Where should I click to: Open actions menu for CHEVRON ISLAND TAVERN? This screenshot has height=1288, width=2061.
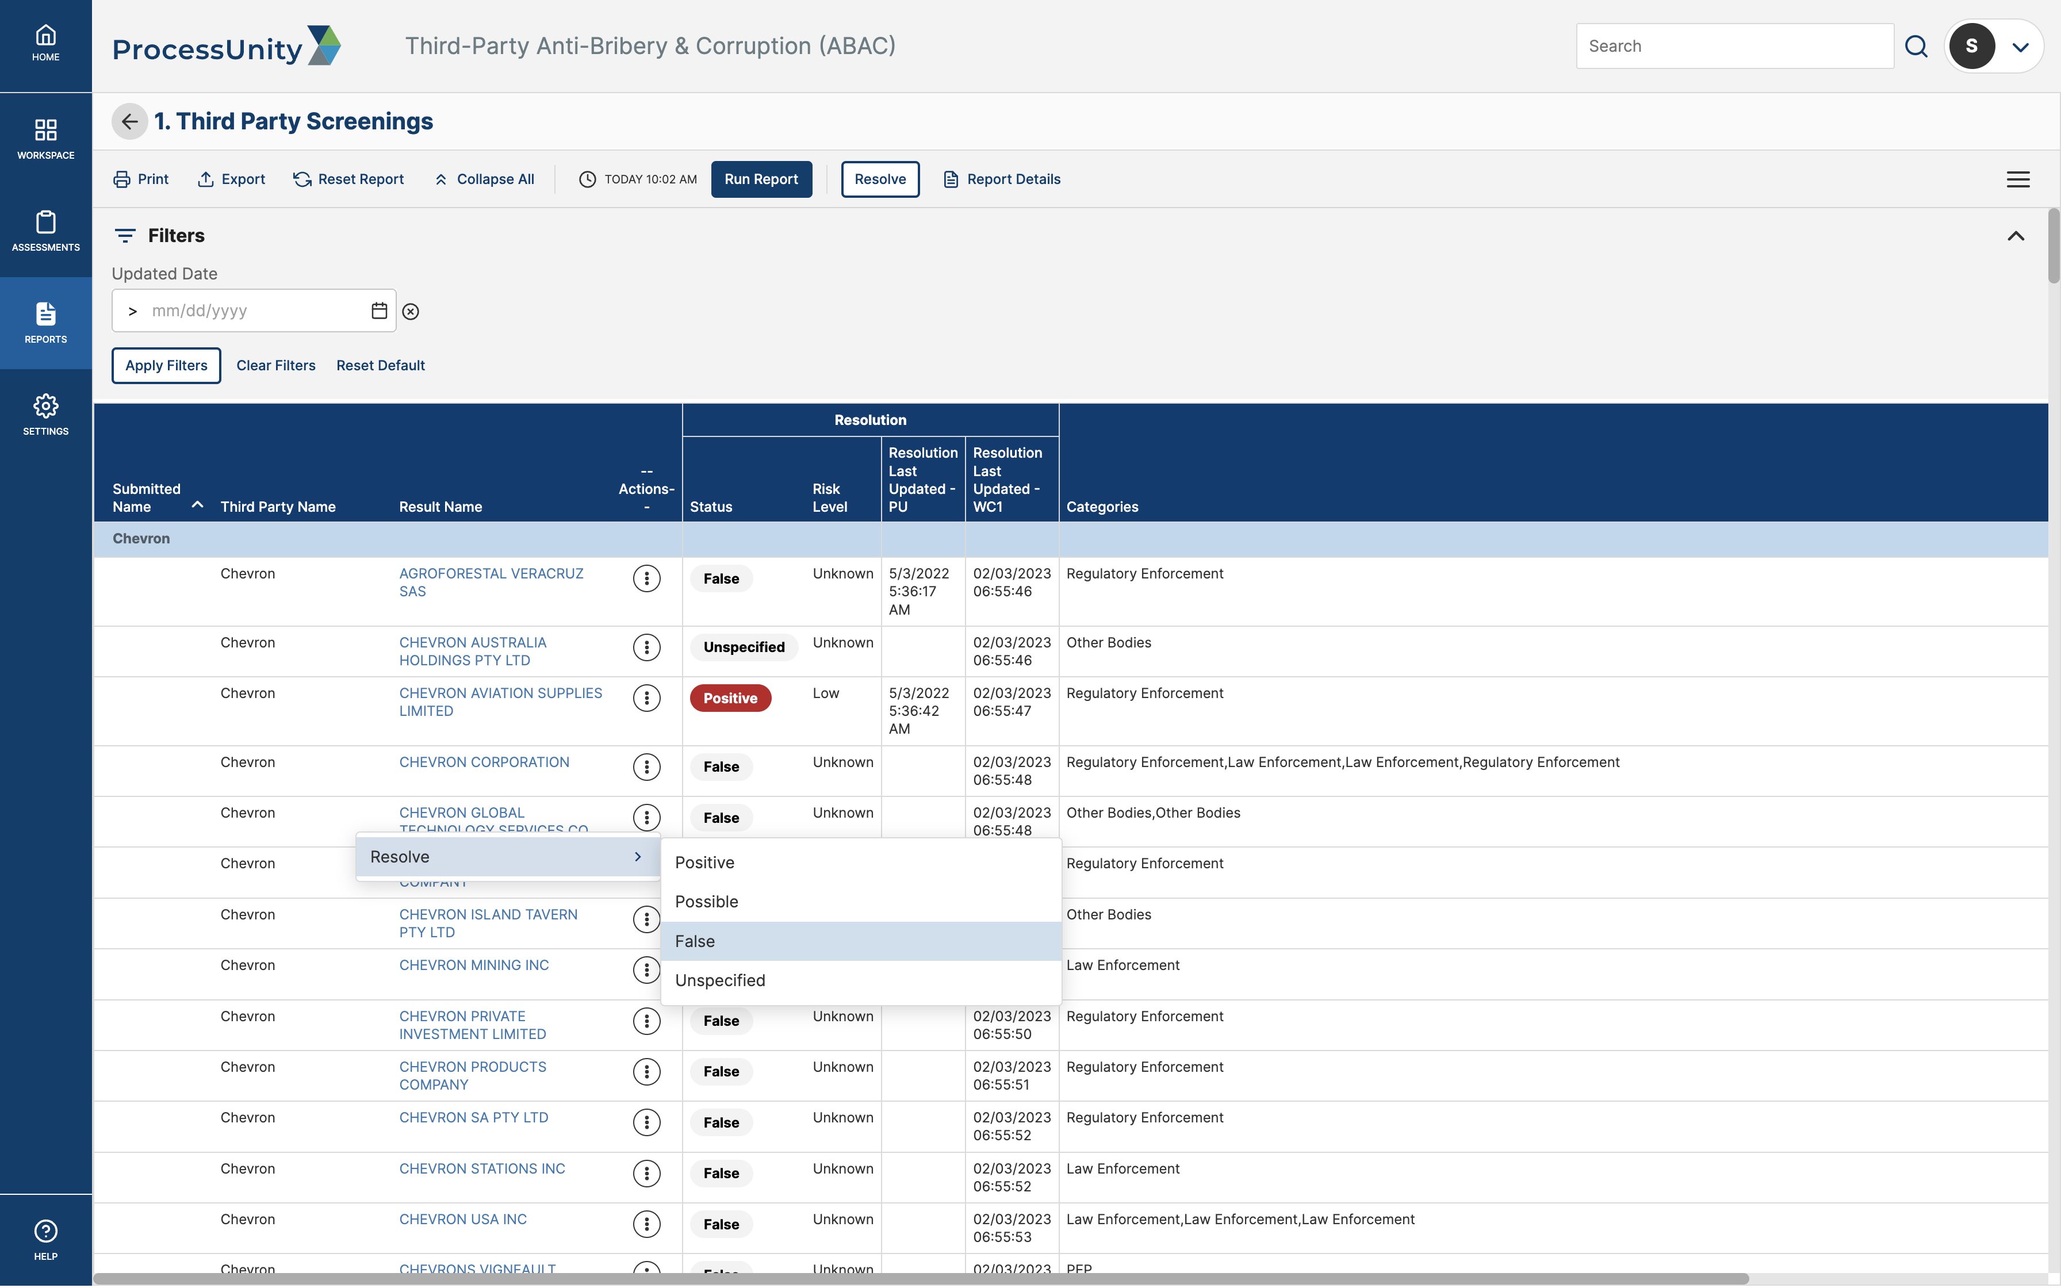646,919
